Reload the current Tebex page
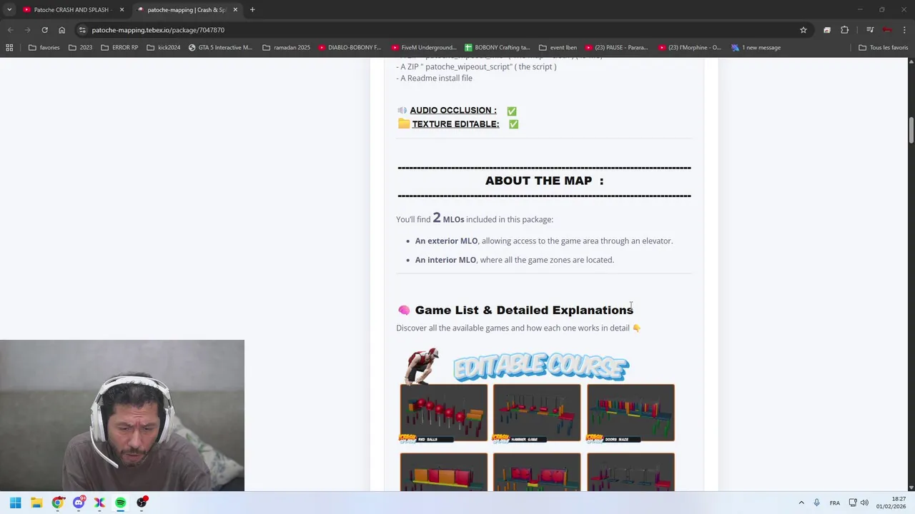The height and width of the screenshot is (514, 915). 44,30
